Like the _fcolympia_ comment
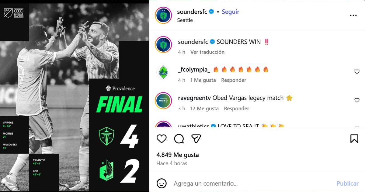Image resolution: width=365 pixels, height=192 pixels. pos(357,72)
